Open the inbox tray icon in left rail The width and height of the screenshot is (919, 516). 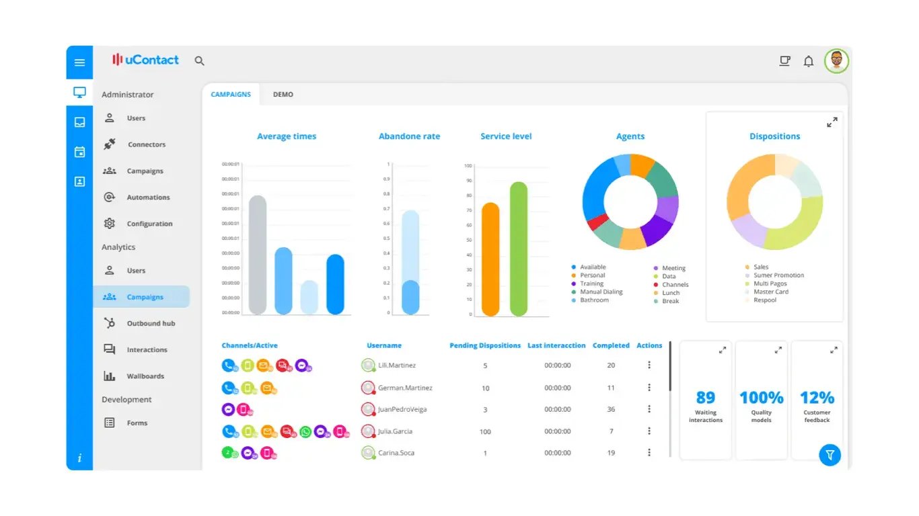79,122
